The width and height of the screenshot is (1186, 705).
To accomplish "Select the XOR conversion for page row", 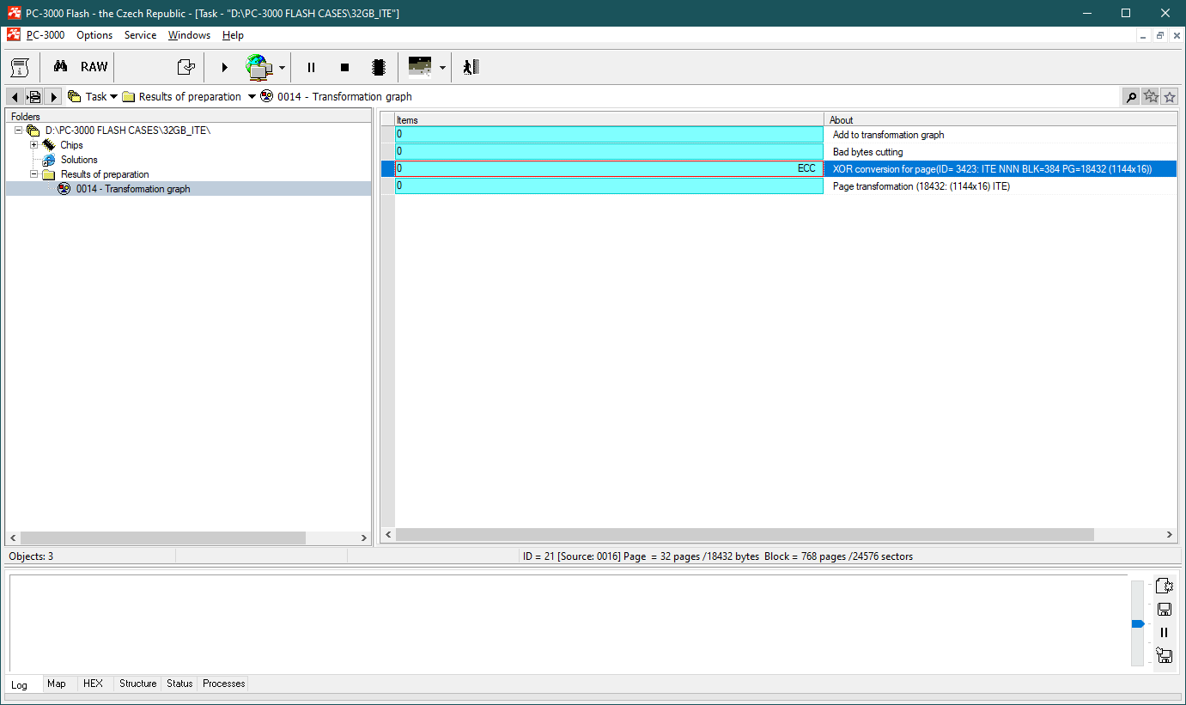I will (x=778, y=169).
